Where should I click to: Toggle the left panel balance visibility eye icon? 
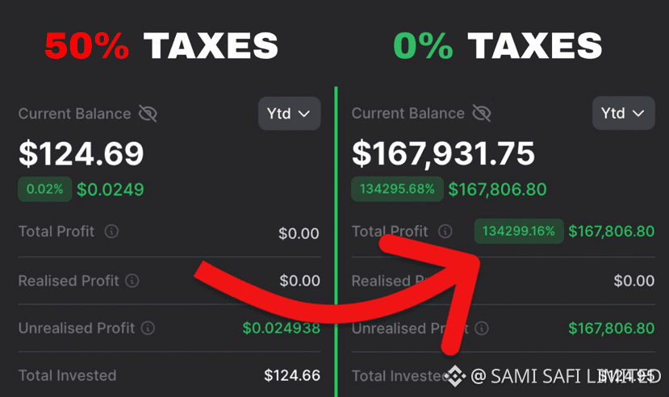148,114
